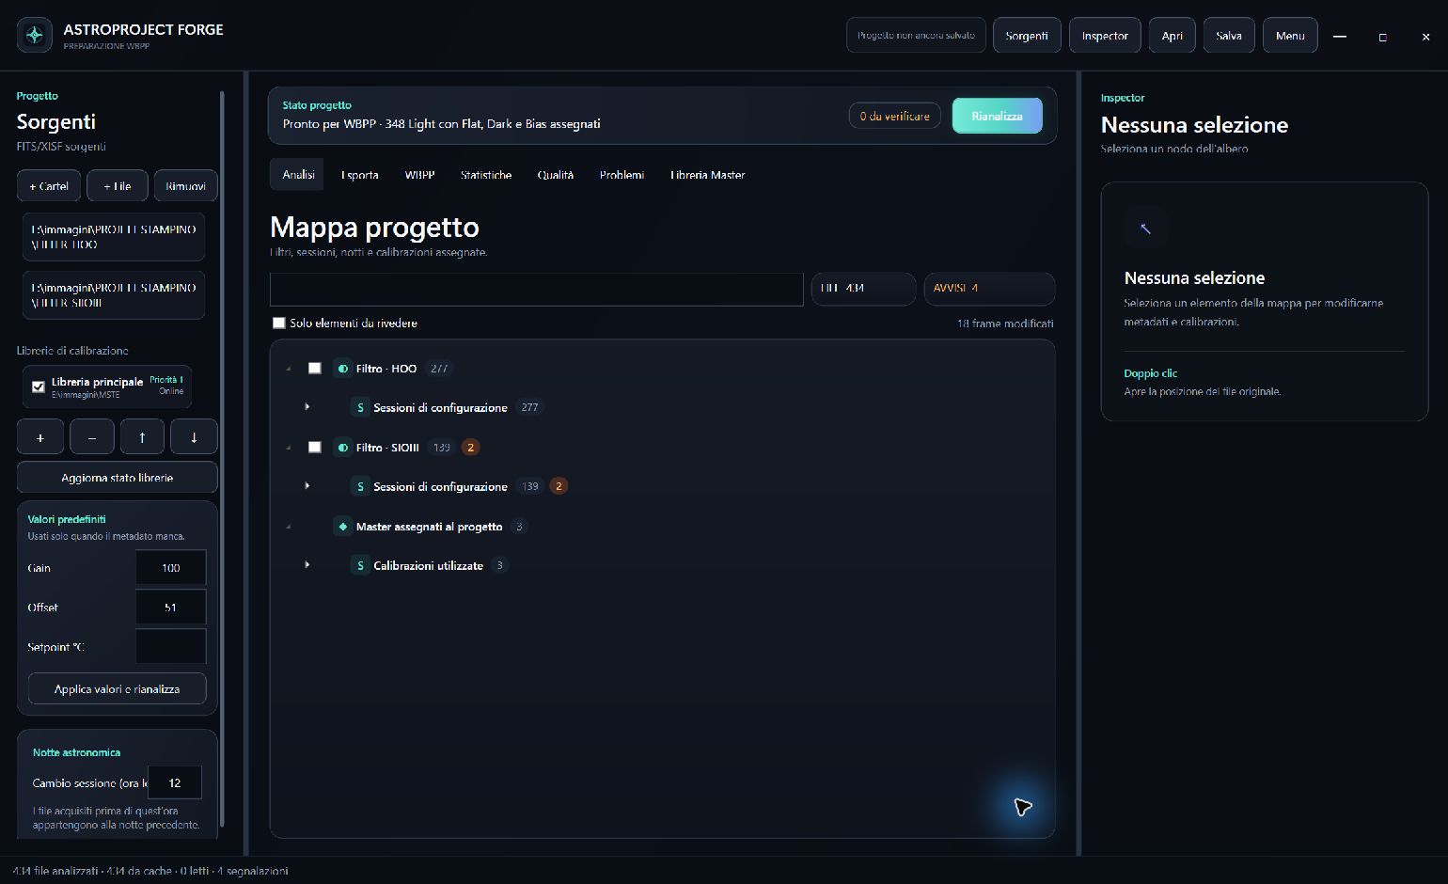Open the Problemi tab
The image size is (1448, 884).
coord(622,175)
